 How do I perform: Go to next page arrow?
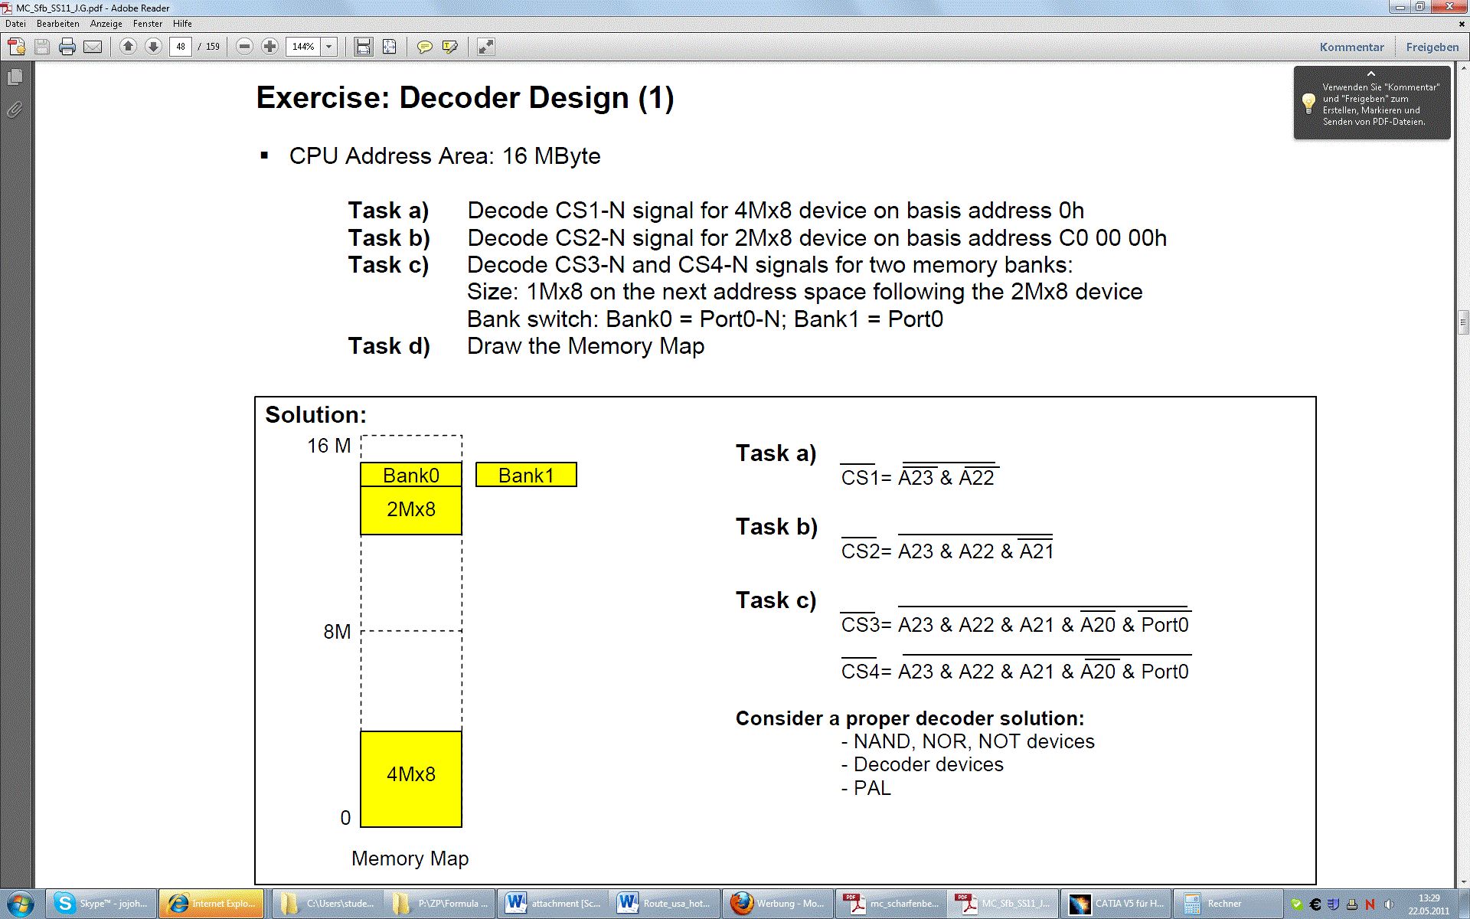(x=153, y=47)
